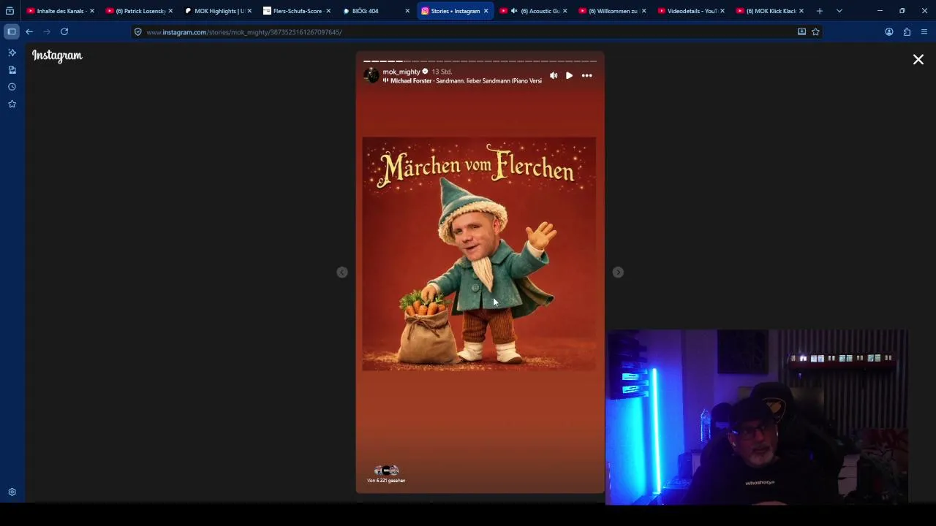Viewport: 936px width, 526px height.
Task: View site security shield info
Action: click(137, 32)
